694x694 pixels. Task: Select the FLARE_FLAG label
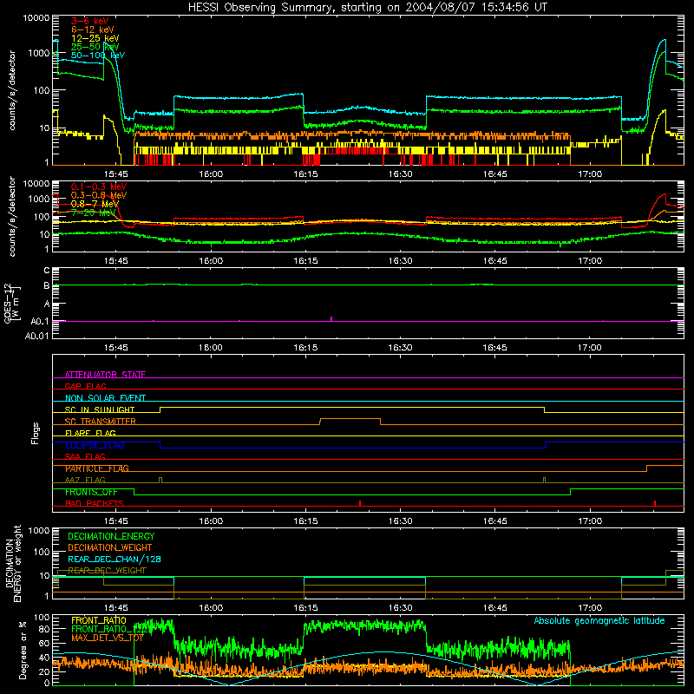point(90,433)
